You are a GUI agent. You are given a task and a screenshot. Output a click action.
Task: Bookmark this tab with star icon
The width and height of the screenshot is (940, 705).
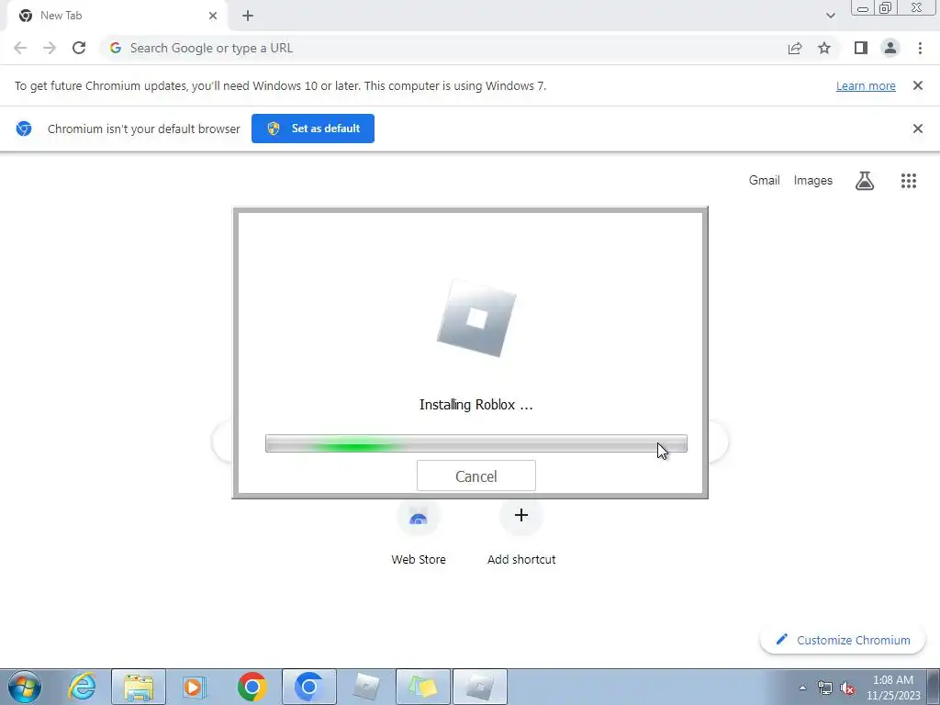pyautogui.click(x=824, y=48)
